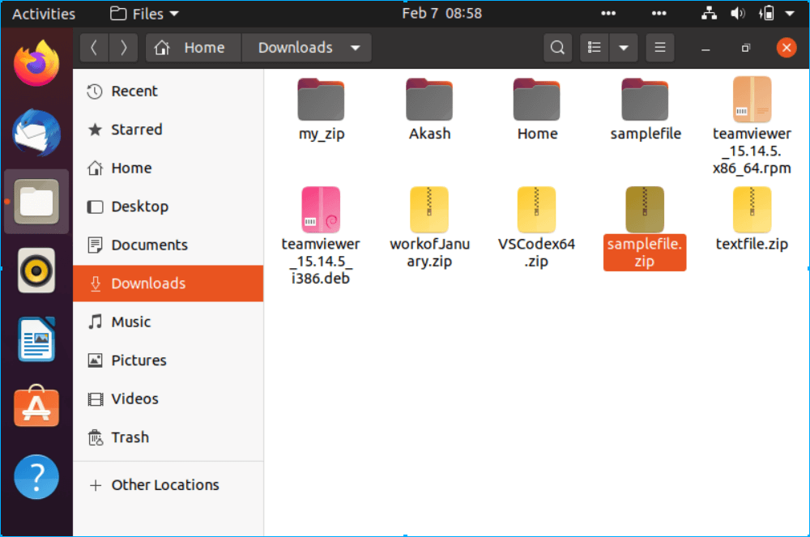The image size is (810, 537).
Task: Expand the Downloads path bar dropdown
Action: pyautogui.click(x=355, y=48)
